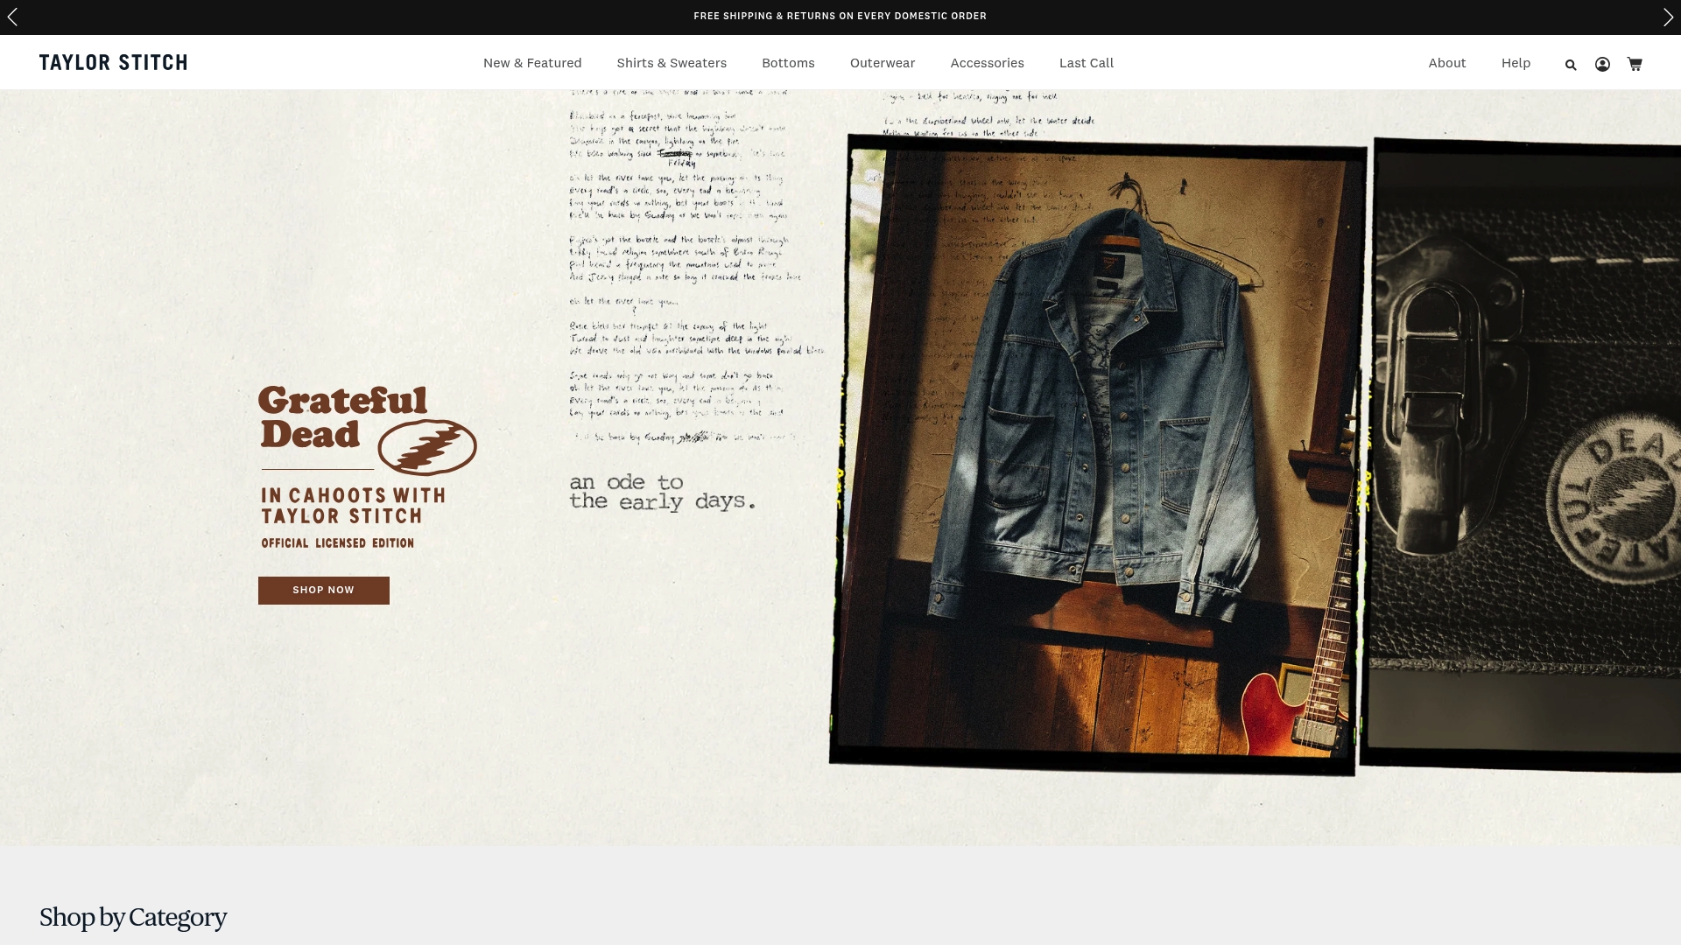Click the Shop by Category heading

tap(133, 917)
